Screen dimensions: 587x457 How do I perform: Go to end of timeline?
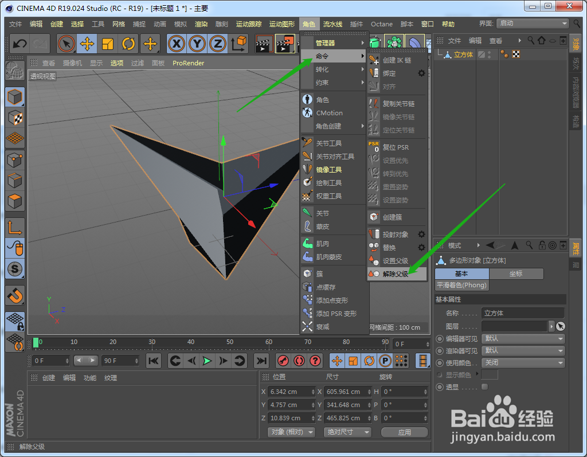coord(261,361)
